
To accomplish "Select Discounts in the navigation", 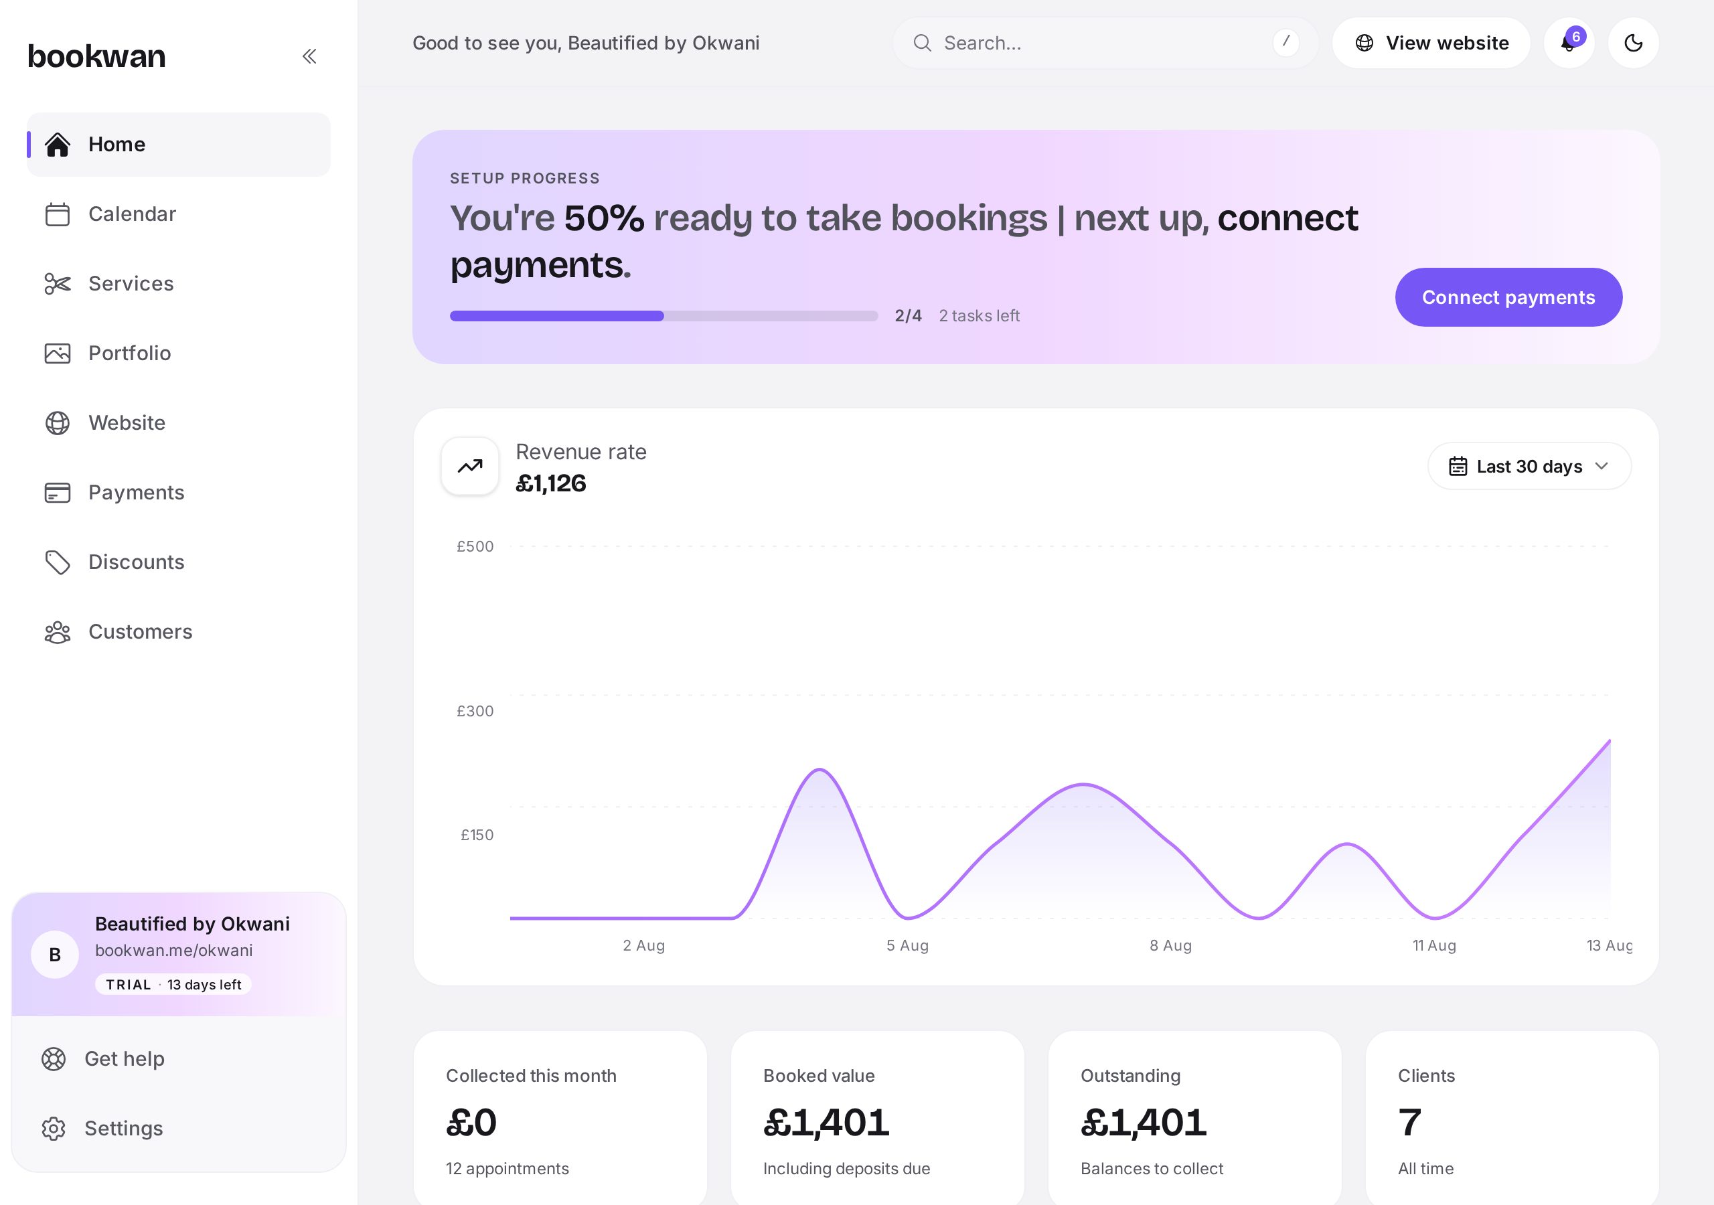I will click(178, 562).
